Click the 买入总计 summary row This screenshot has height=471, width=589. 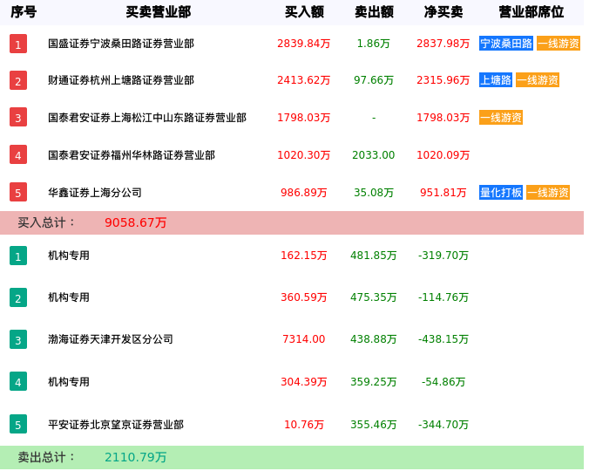(x=291, y=222)
